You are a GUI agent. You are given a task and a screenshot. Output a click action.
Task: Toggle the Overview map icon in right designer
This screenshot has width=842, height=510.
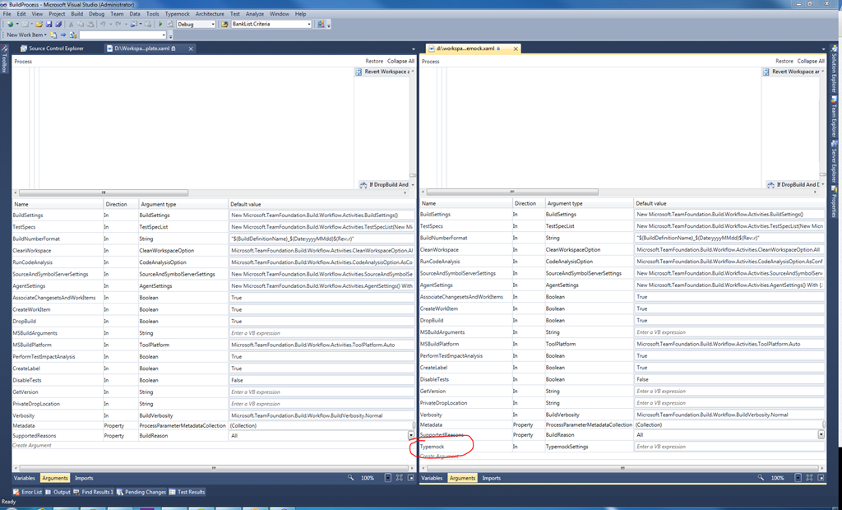click(x=821, y=477)
